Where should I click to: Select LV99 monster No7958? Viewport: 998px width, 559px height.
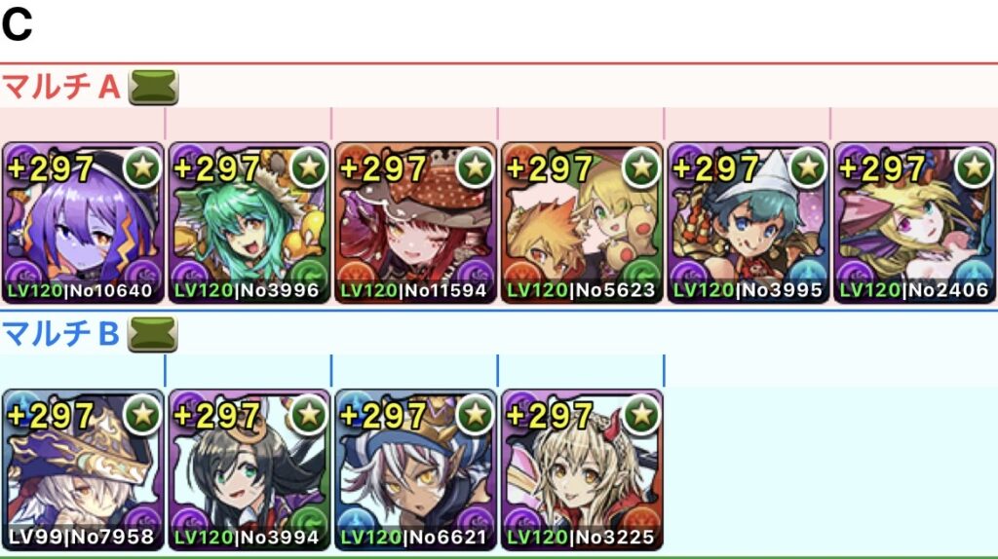83,470
